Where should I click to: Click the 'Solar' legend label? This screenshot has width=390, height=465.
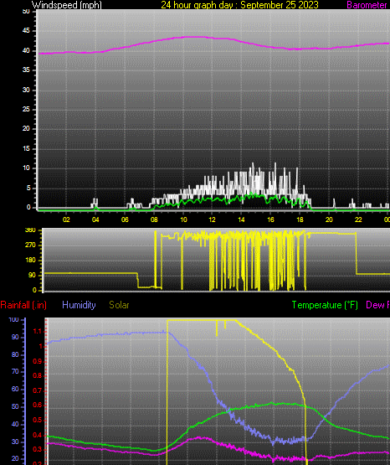tap(119, 305)
